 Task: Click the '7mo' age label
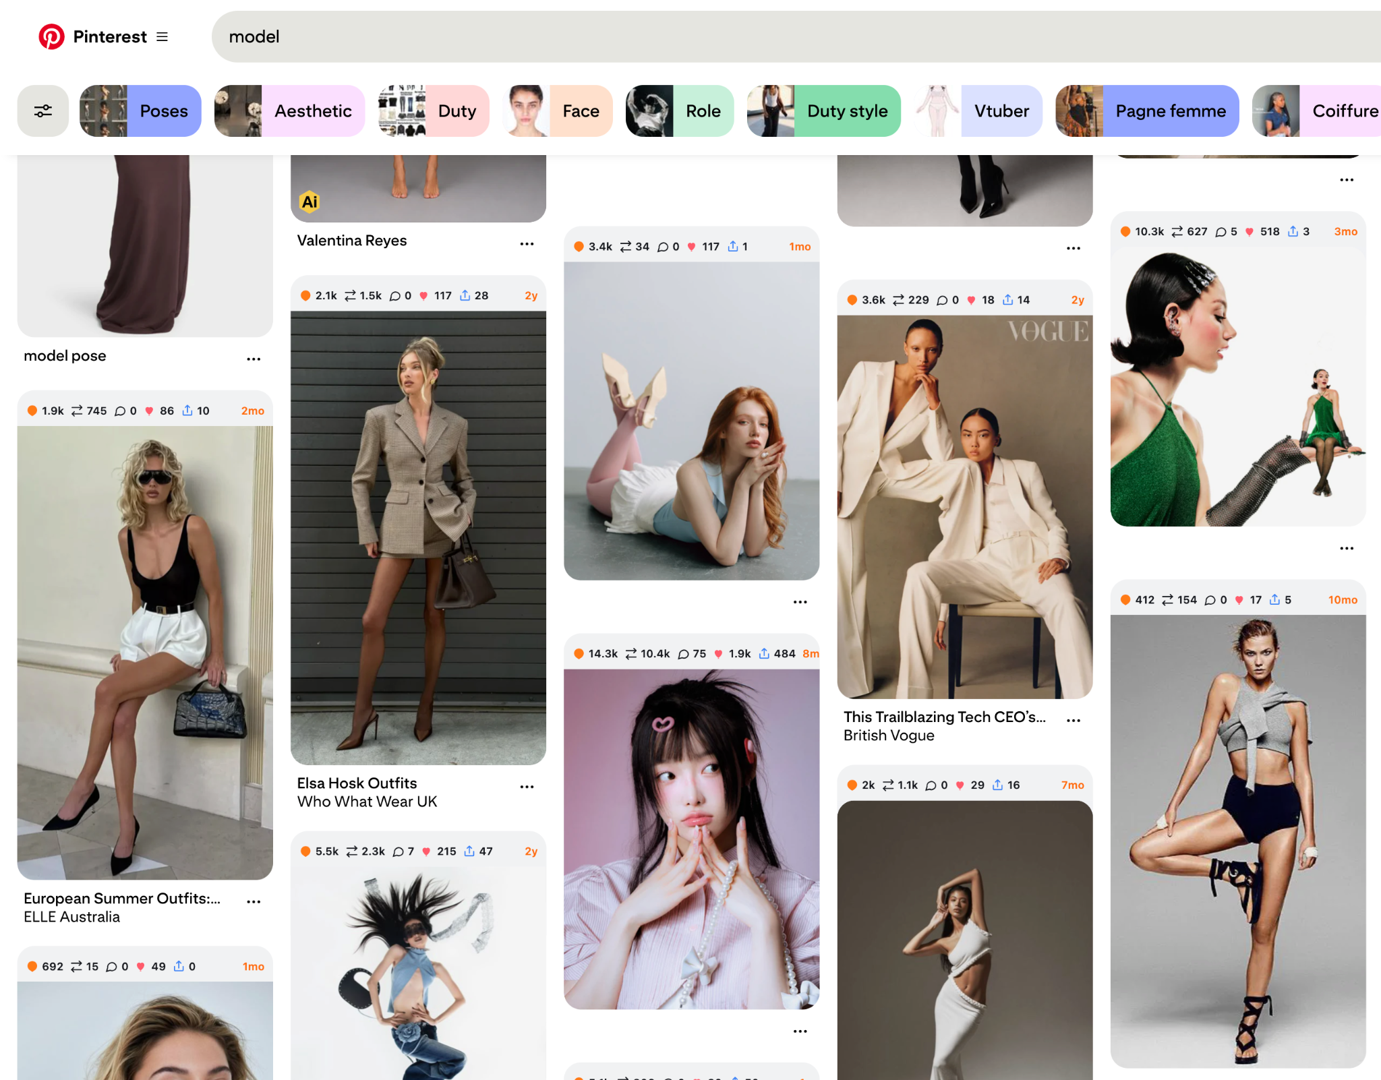pyautogui.click(x=1072, y=785)
